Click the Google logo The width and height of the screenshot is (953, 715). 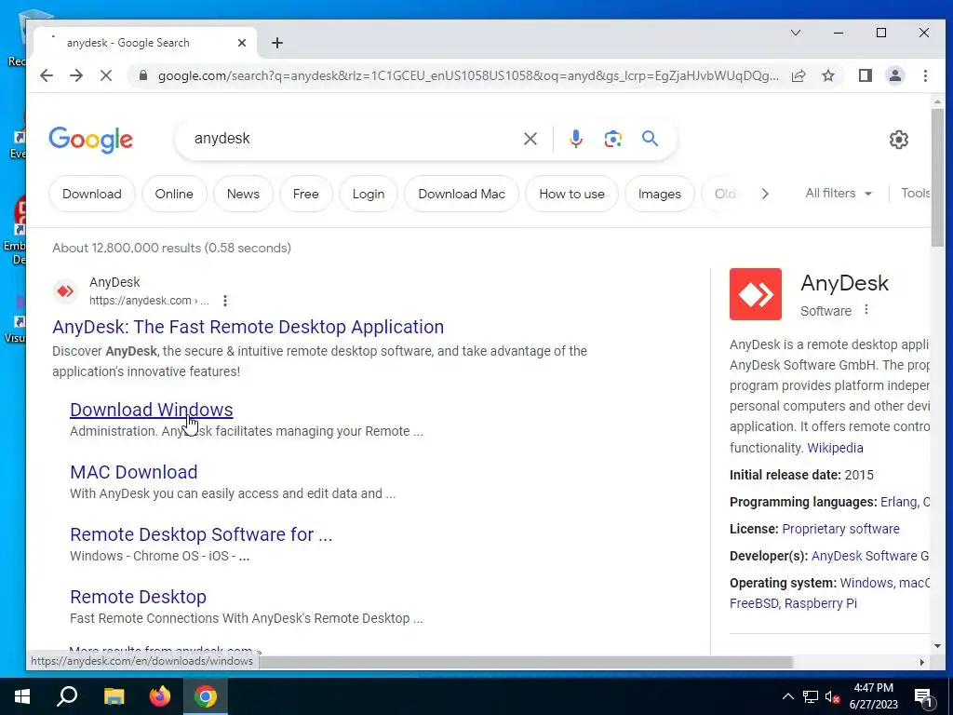[x=90, y=140]
